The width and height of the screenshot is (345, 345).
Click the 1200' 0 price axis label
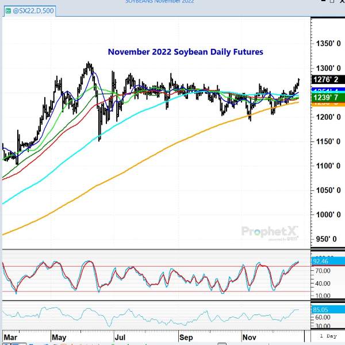328,117
